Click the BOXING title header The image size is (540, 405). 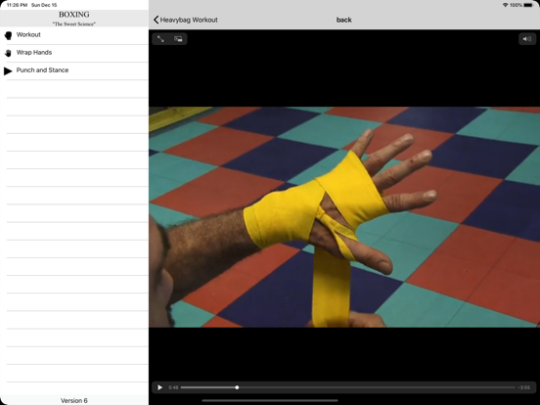74,15
